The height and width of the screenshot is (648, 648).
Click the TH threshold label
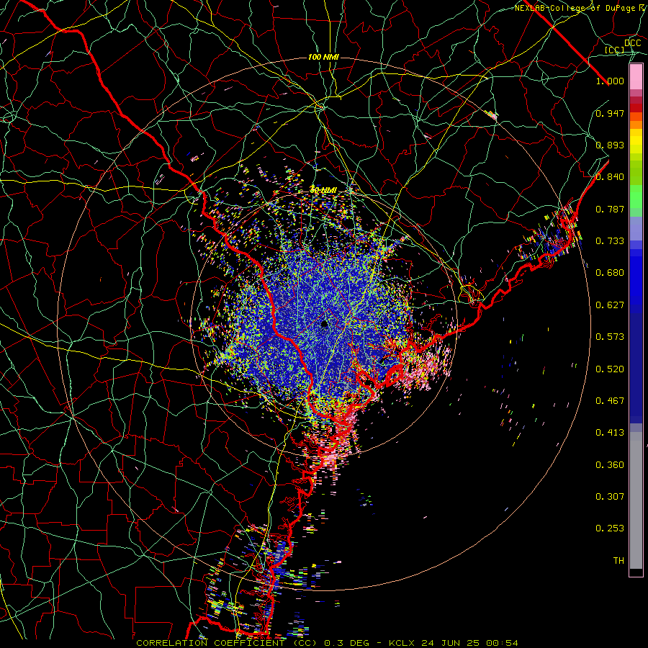(618, 561)
